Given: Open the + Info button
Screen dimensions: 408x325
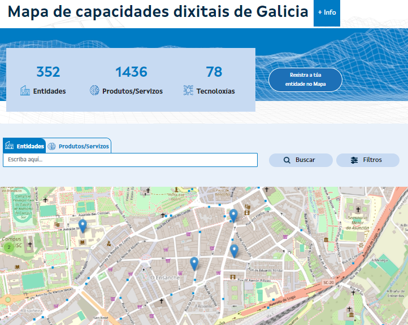Looking at the screenshot, I should coord(327,13).
